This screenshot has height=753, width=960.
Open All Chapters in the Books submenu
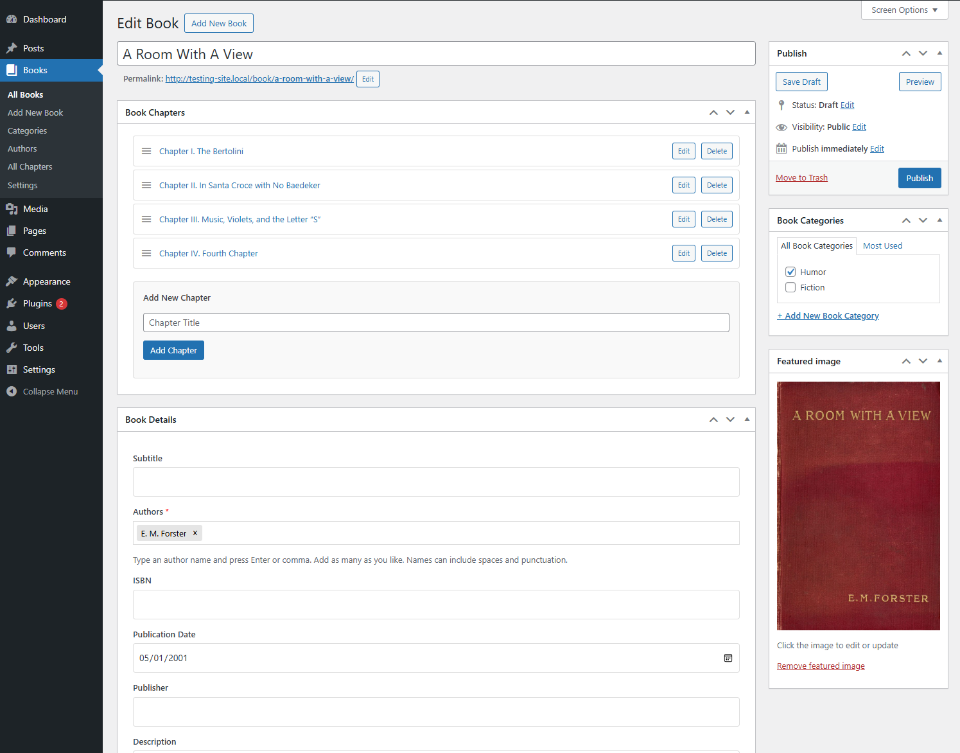tap(30, 166)
